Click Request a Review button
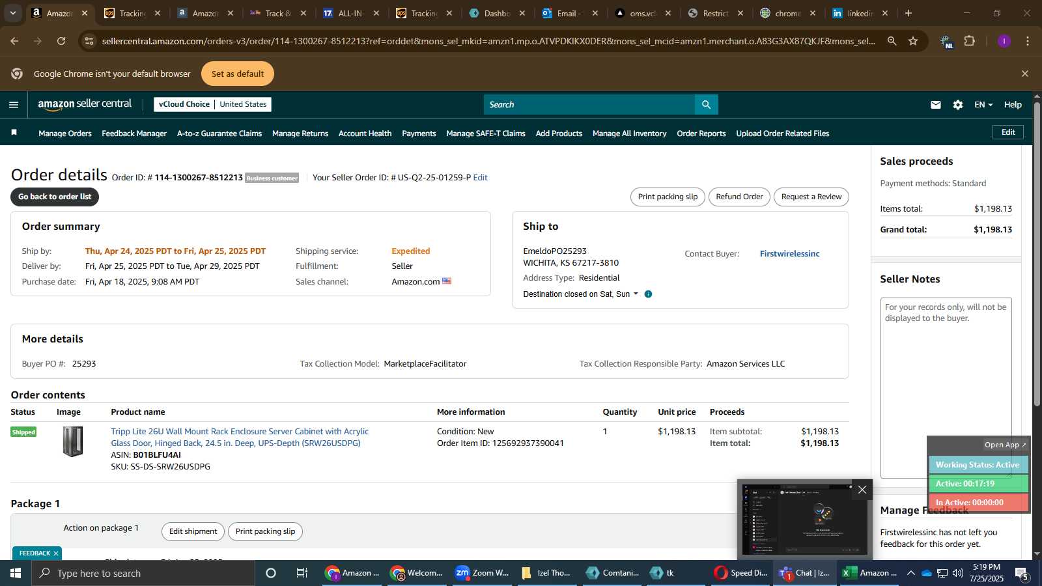Image resolution: width=1042 pixels, height=586 pixels. tap(811, 197)
